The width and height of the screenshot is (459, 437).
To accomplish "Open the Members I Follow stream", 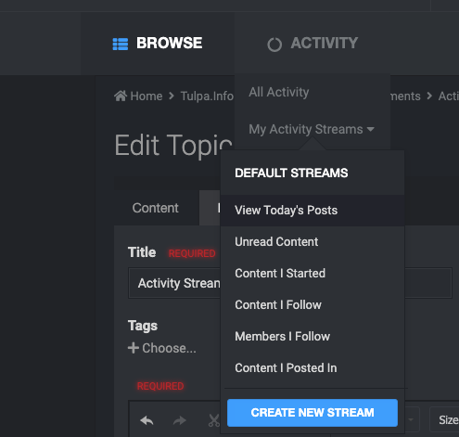I will (312, 337).
